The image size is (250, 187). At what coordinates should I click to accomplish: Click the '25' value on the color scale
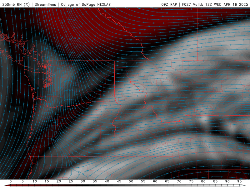71,181
